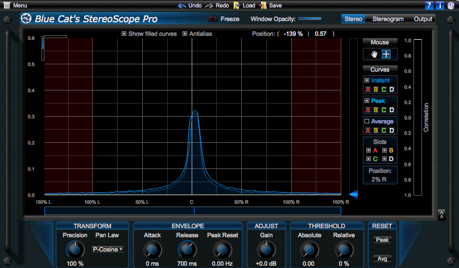Viewport: 459px width, 268px height.
Task: Toggle slot D checkbox in Slots
Action: [384, 159]
